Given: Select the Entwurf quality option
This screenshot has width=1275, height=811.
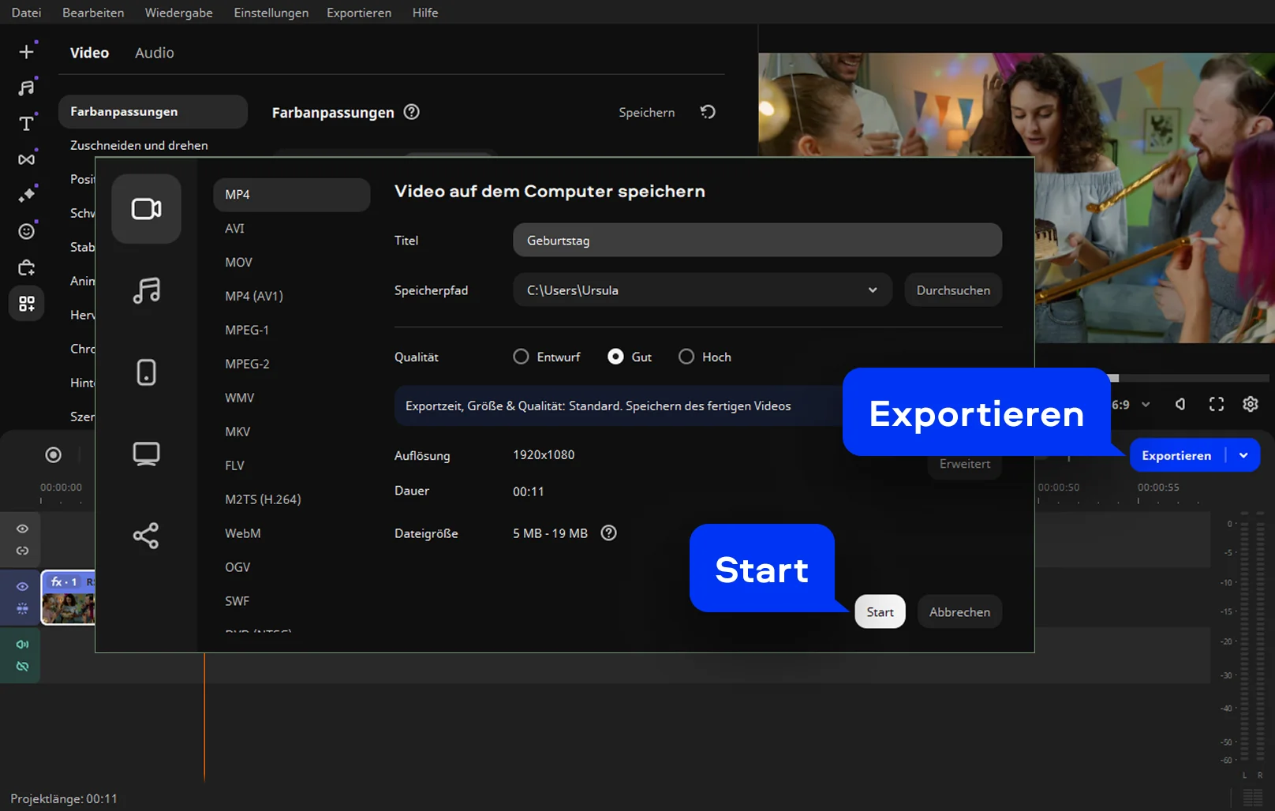Looking at the screenshot, I should [x=521, y=357].
